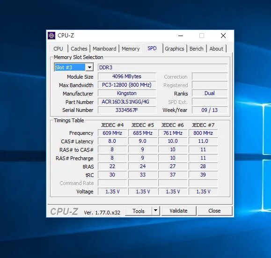
Task: Click the CPU-Z app icon in title bar
Action: click(x=51, y=36)
